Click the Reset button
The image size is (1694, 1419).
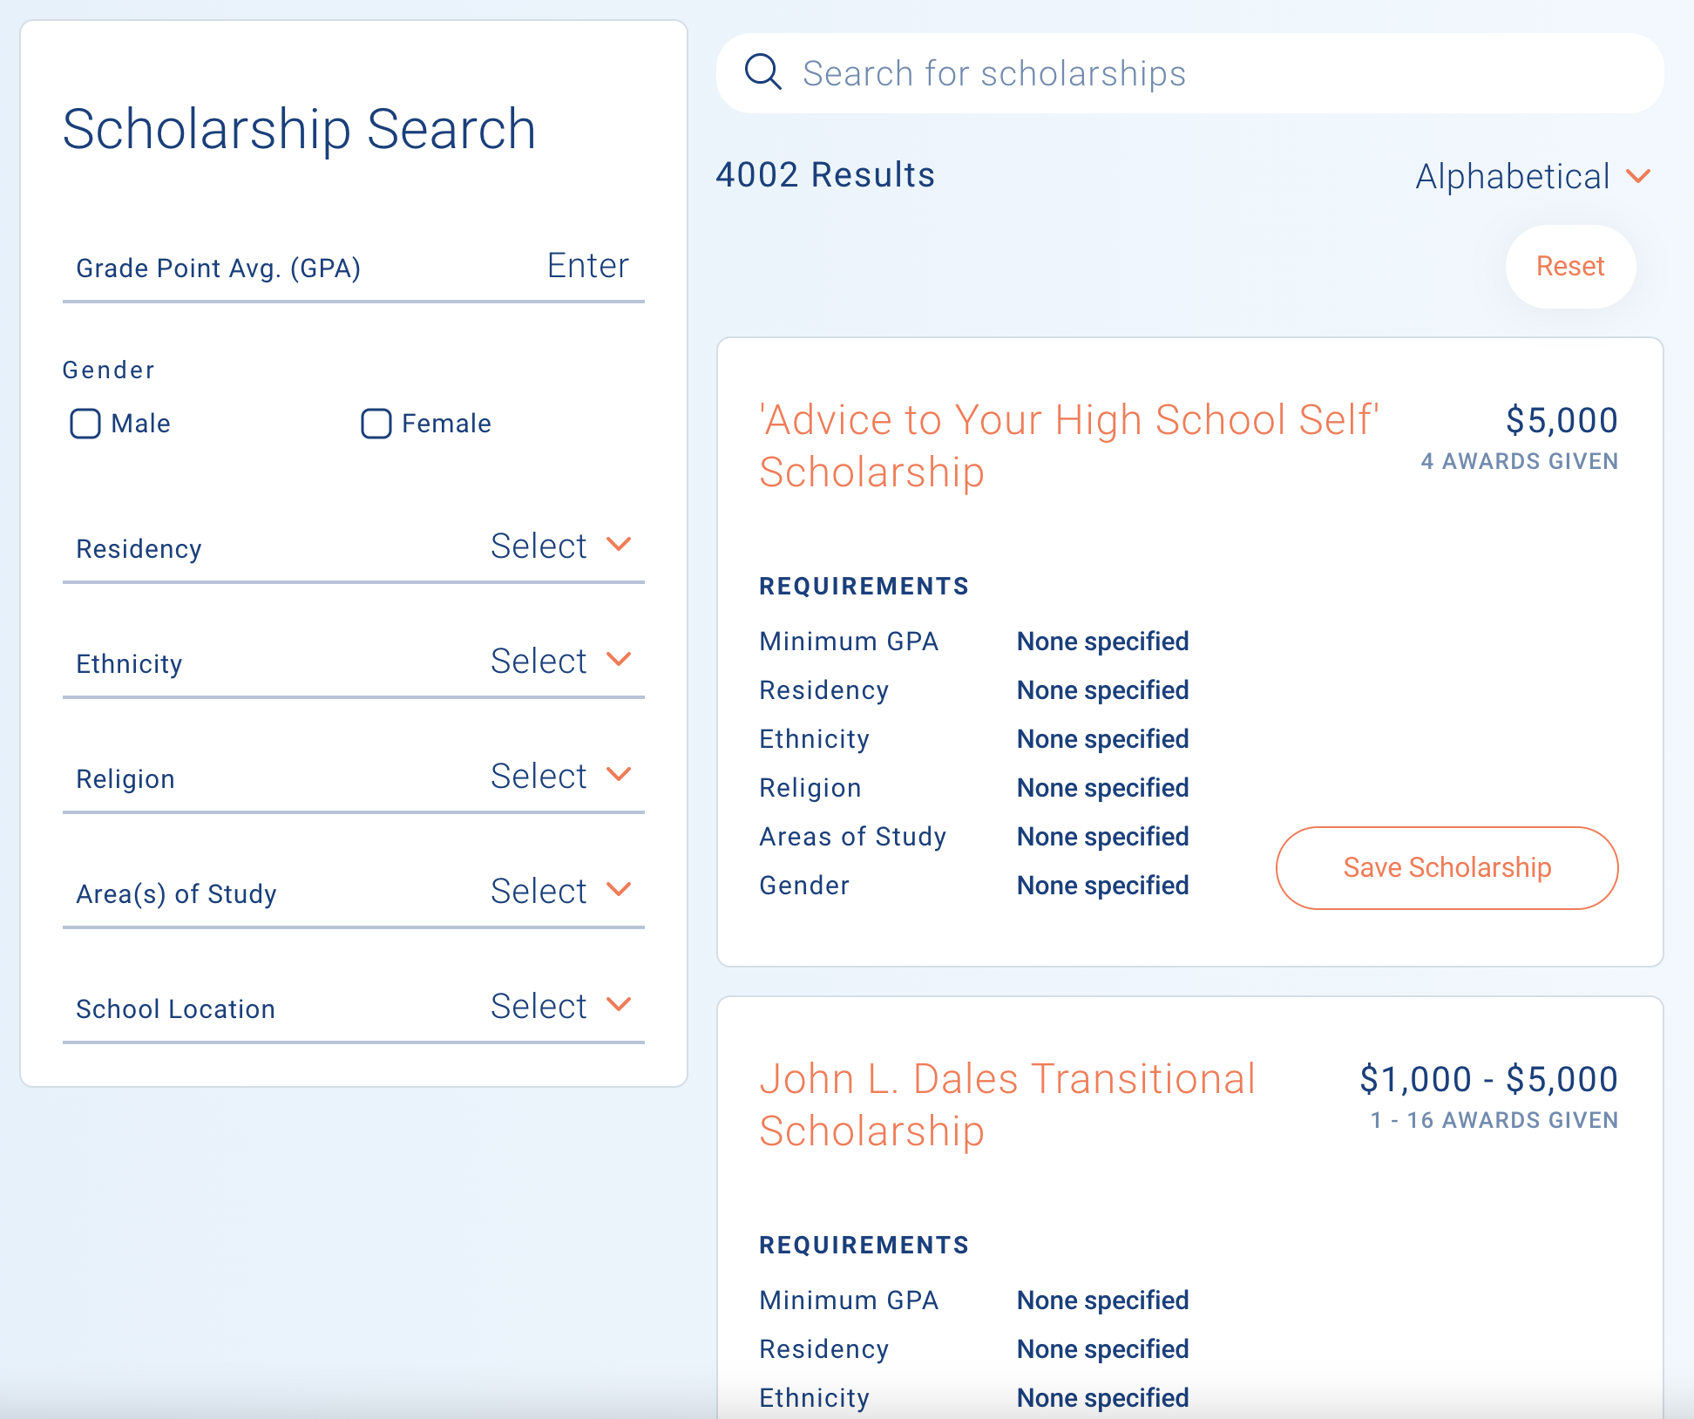pos(1570,267)
